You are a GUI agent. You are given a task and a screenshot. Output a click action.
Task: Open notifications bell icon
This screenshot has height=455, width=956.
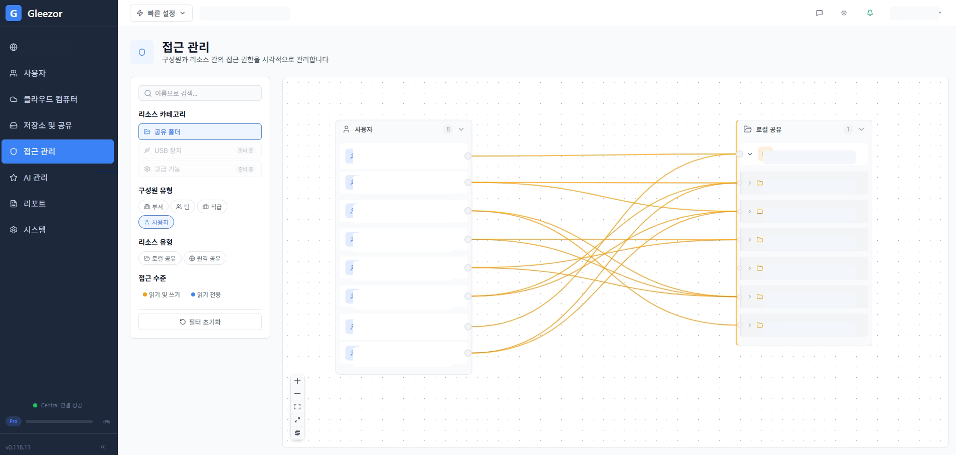pos(870,13)
